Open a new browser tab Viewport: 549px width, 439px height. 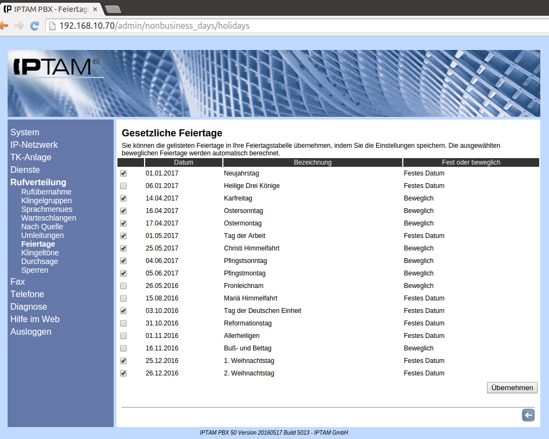click(113, 9)
